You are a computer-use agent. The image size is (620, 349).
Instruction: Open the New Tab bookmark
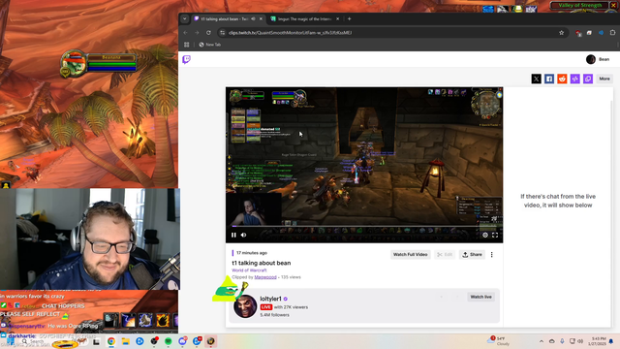[x=210, y=45]
